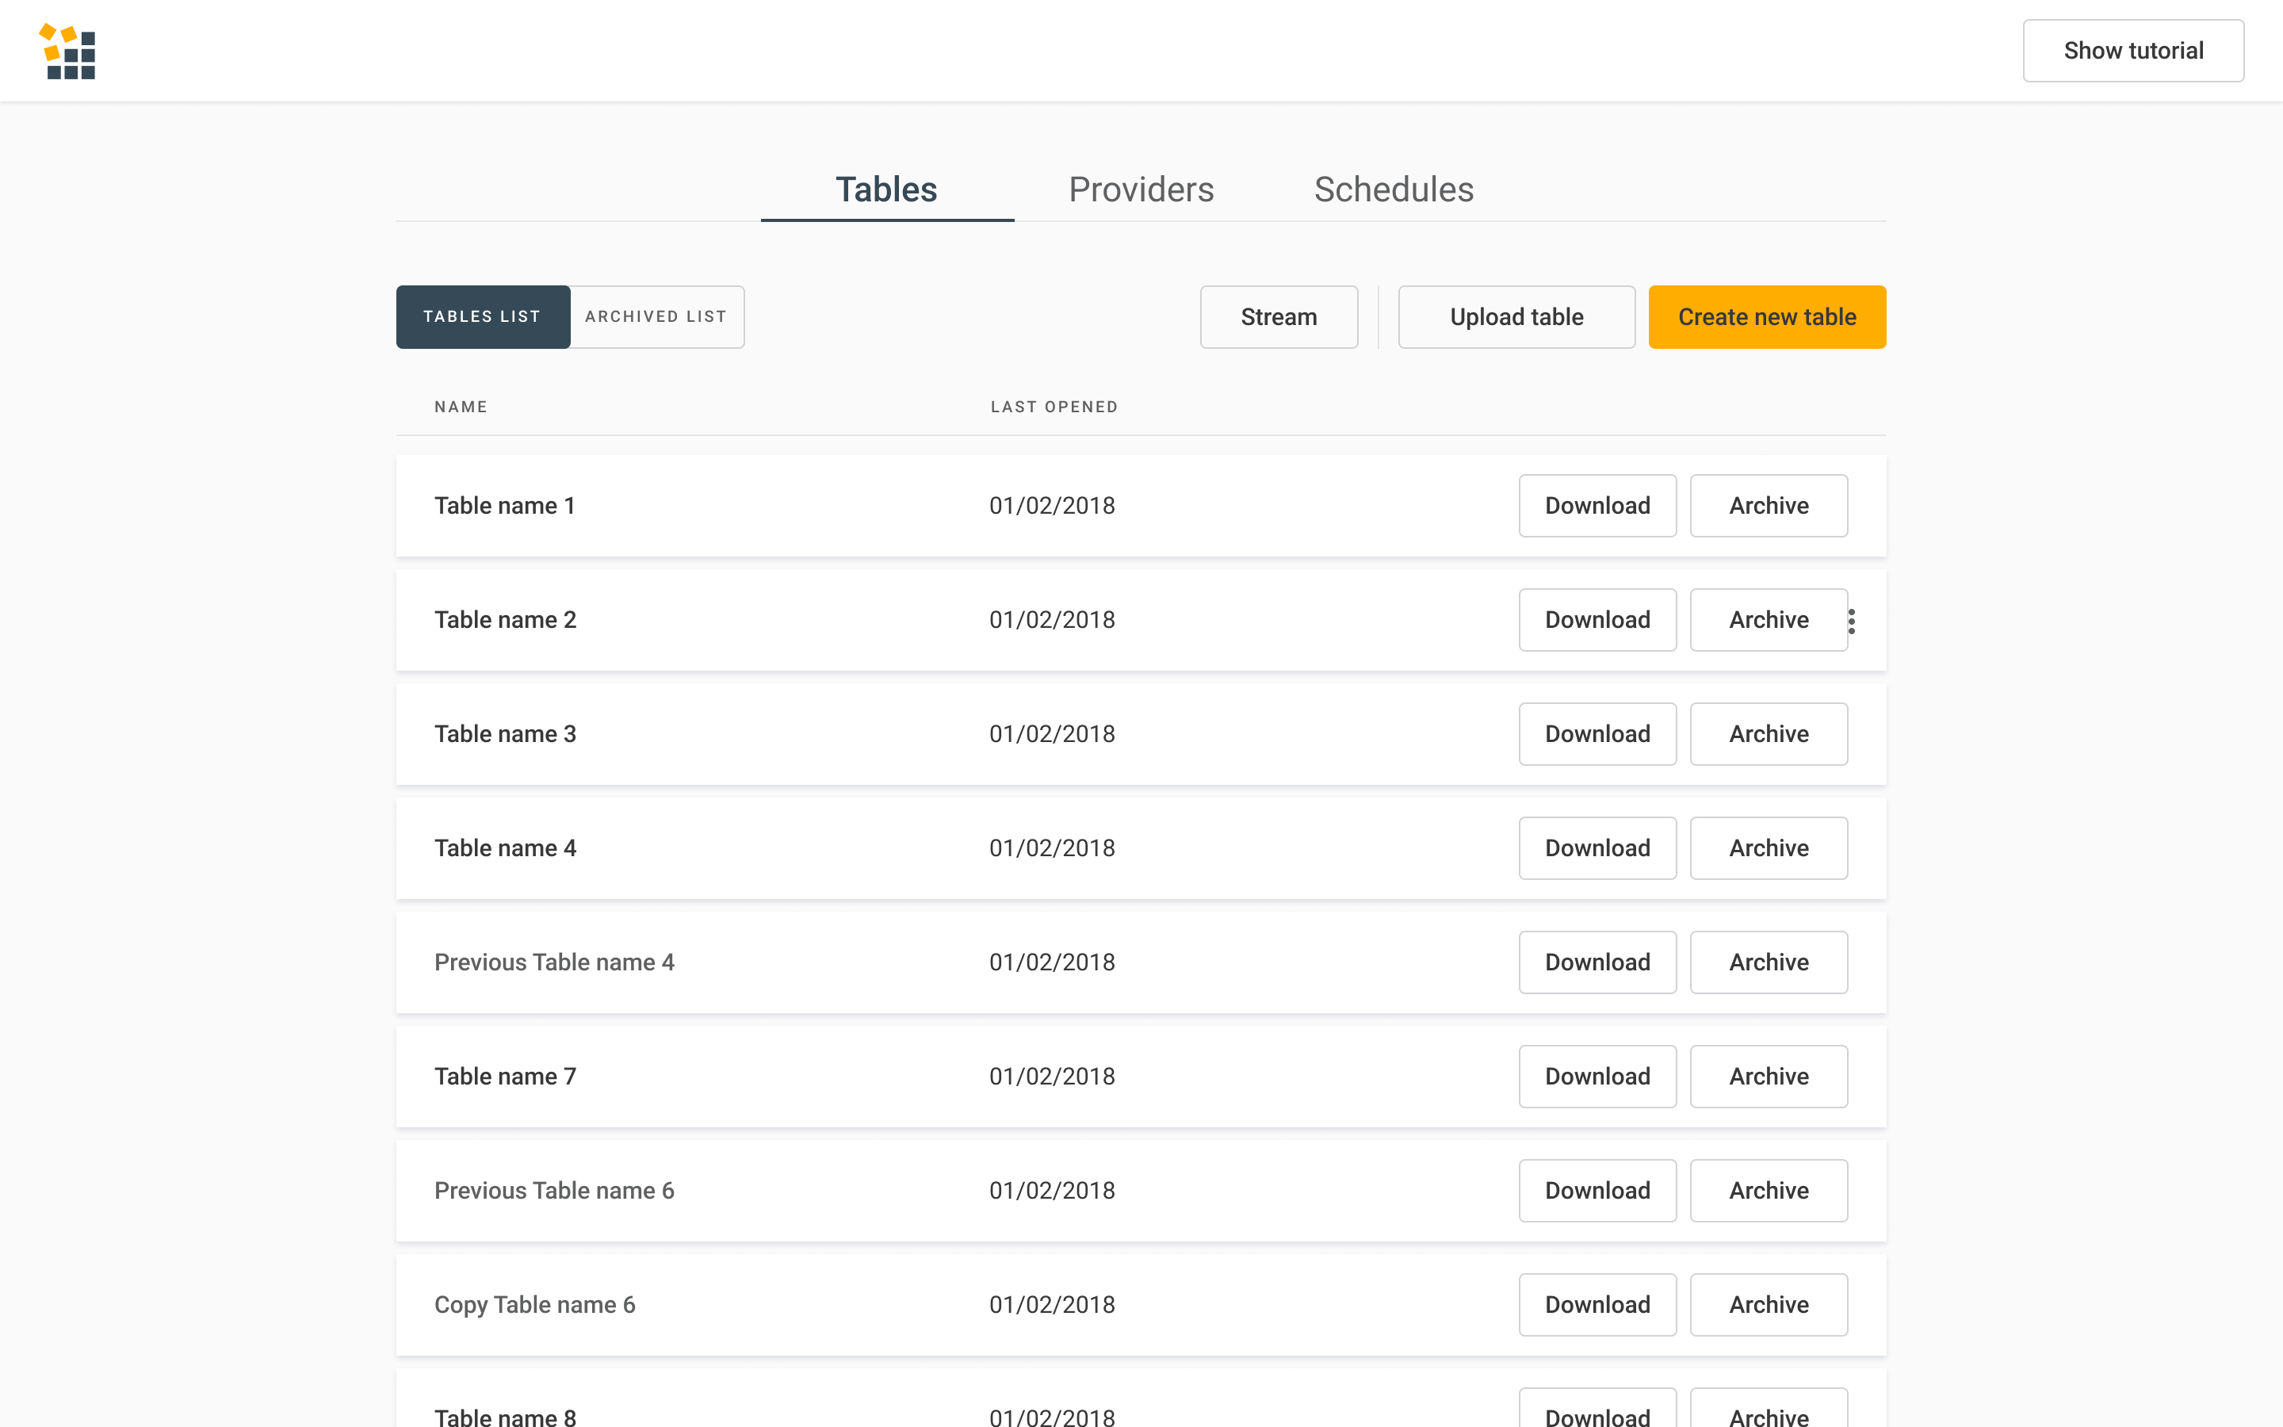2283x1427 pixels.
Task: Select the Tables tab
Action: tap(885, 189)
